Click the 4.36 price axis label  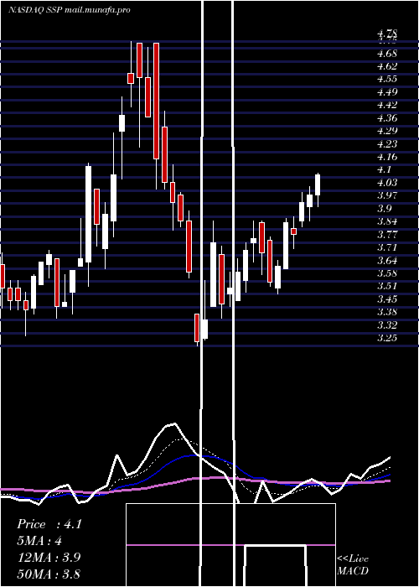pos(387,118)
